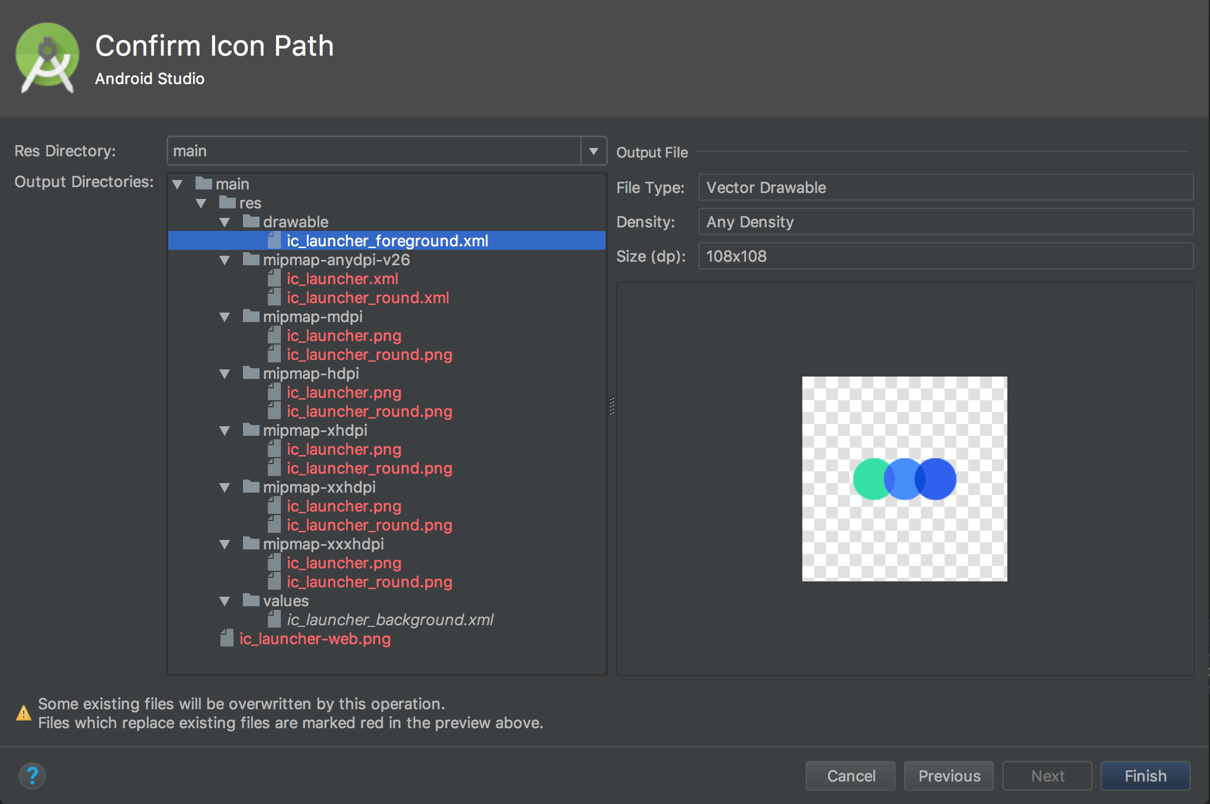The height and width of the screenshot is (804, 1210).
Task: Click the mipmap-xxxhdpi folder icon
Action: coord(251,543)
